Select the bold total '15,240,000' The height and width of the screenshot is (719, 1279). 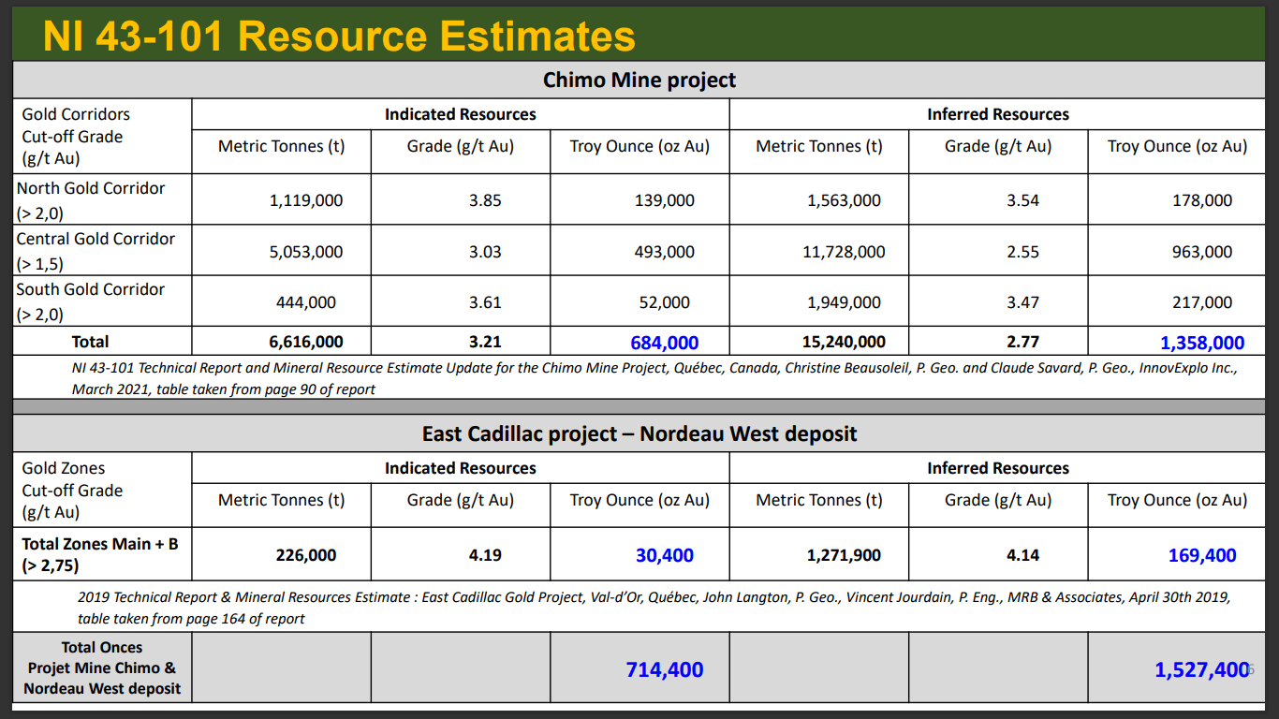844,342
